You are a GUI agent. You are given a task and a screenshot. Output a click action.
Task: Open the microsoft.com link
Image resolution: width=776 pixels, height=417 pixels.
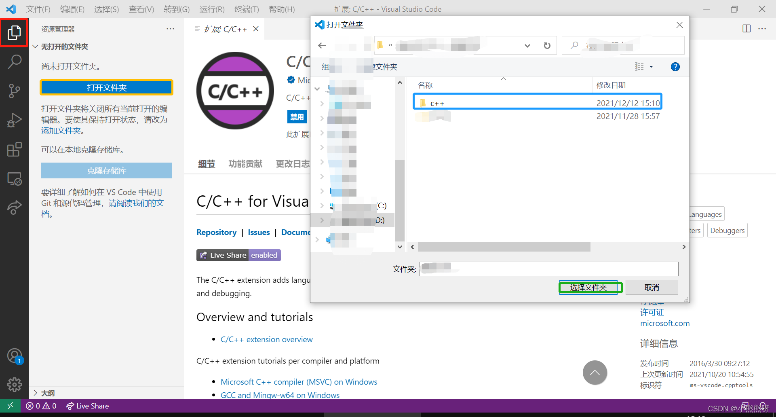pyautogui.click(x=665, y=323)
